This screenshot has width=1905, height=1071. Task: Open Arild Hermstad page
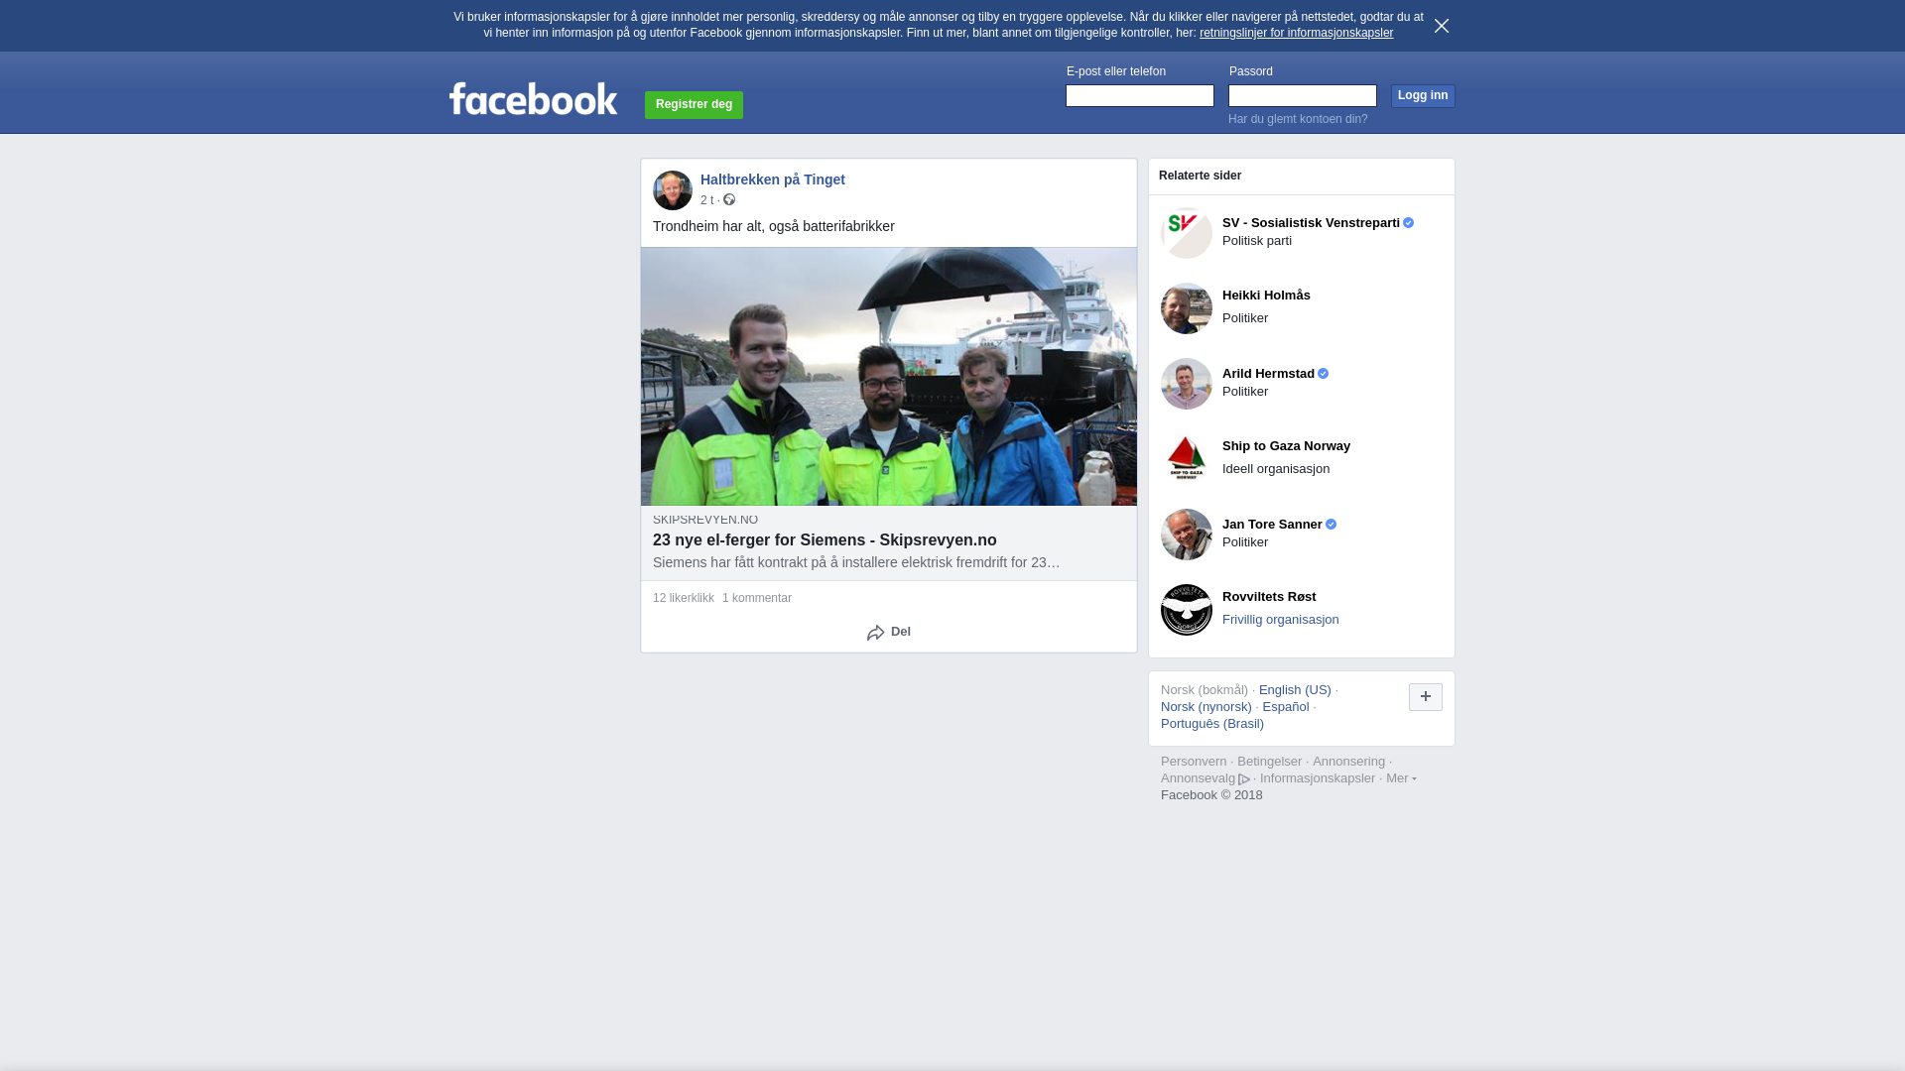[1268, 374]
